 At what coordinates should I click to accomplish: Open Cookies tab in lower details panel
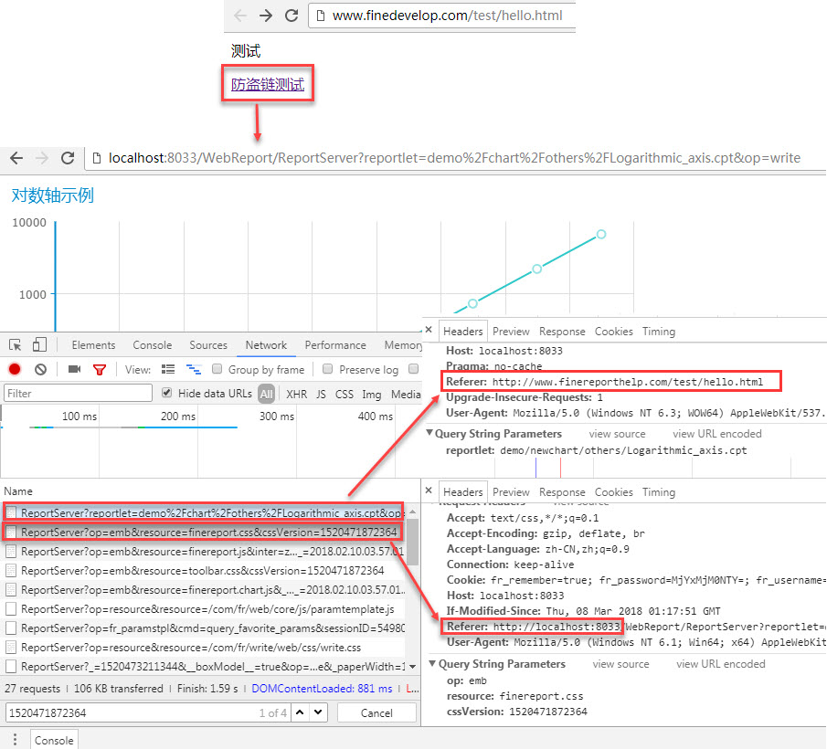pos(614,492)
